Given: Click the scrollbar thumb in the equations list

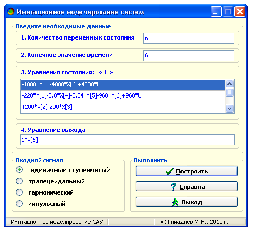Looking at the screenshot, I should coord(229,92).
